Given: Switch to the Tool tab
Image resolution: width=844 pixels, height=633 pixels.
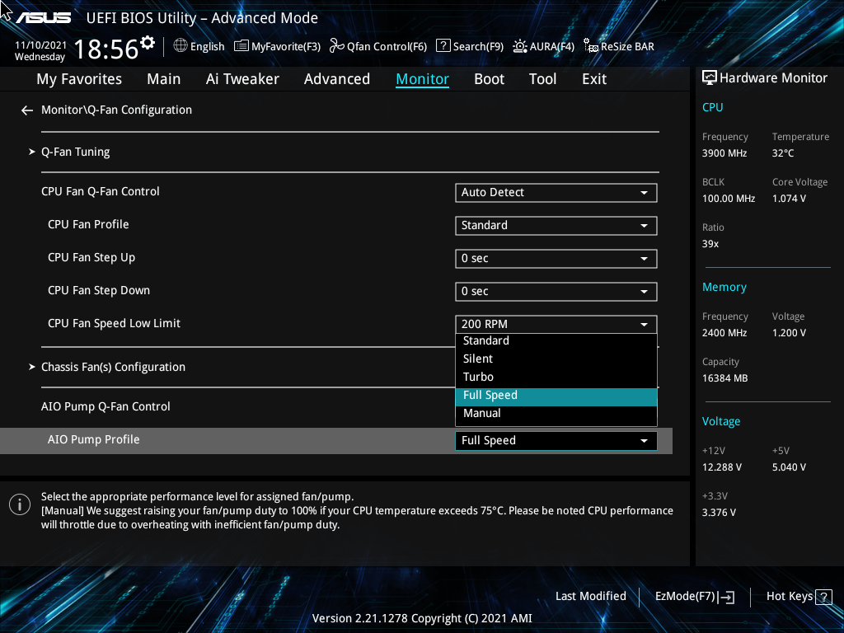Looking at the screenshot, I should tap(542, 79).
